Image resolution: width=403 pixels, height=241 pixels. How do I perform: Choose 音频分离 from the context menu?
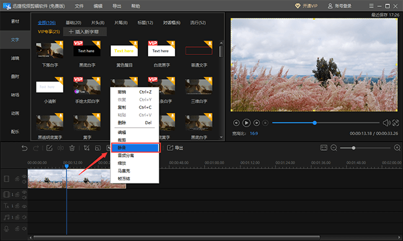point(135,156)
